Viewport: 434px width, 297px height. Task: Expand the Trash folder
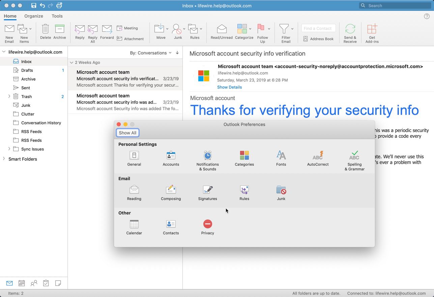tap(9, 96)
